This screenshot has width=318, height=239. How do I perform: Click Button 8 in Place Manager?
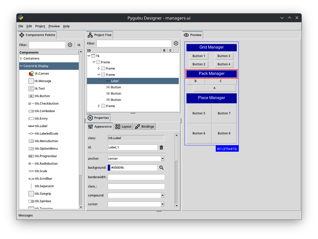tap(224, 133)
